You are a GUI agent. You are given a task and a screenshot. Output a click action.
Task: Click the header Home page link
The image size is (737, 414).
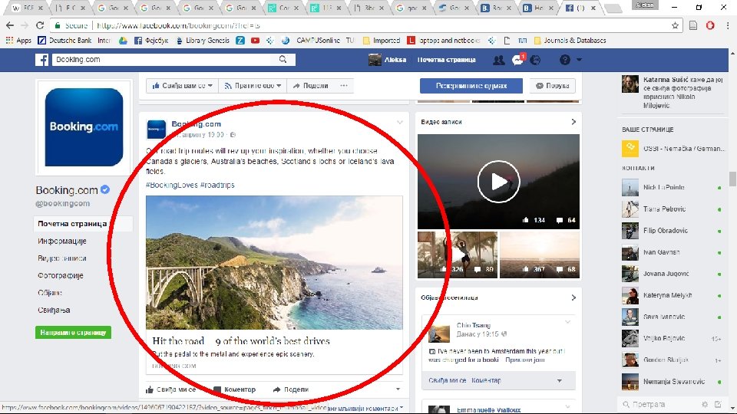tap(447, 60)
